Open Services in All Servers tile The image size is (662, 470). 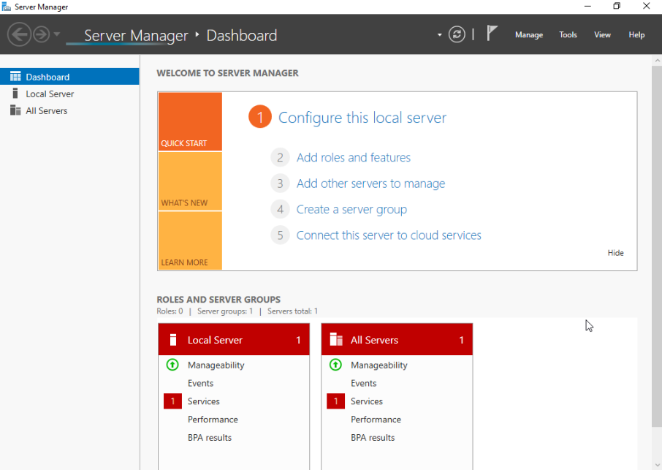click(367, 401)
